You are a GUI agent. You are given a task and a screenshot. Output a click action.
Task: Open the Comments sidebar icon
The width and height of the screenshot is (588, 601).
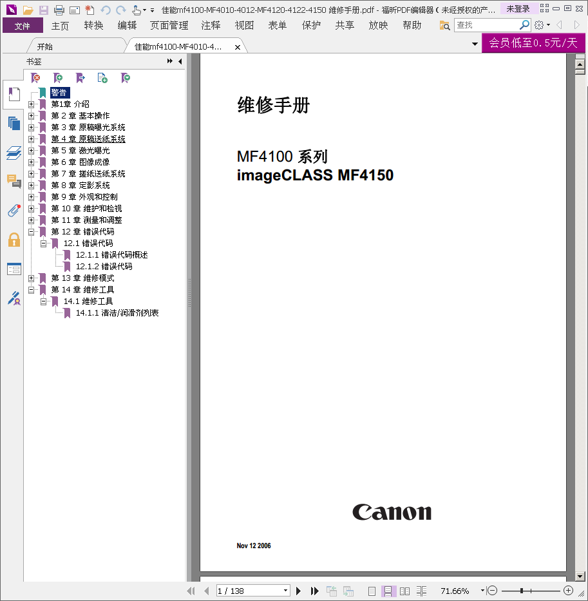coord(14,181)
